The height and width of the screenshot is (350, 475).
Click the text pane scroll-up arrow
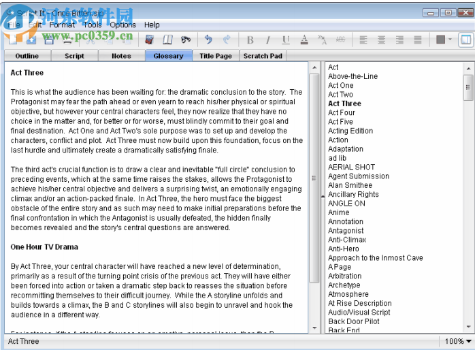point(314,67)
